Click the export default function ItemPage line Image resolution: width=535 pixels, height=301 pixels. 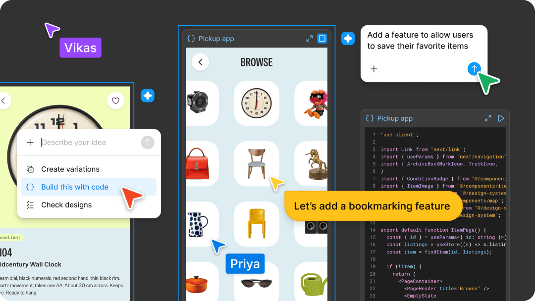tap(433, 230)
